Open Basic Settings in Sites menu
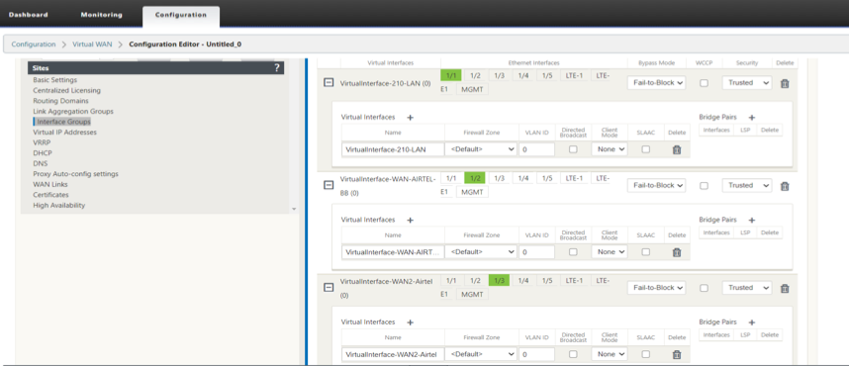Image resolution: width=849 pixels, height=366 pixels. [x=54, y=80]
